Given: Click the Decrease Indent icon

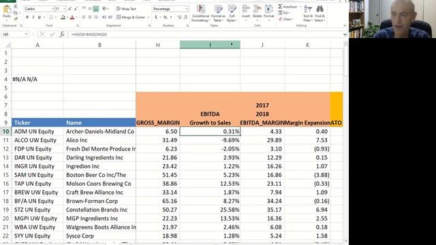Looking at the screenshot, I should point(104,17).
